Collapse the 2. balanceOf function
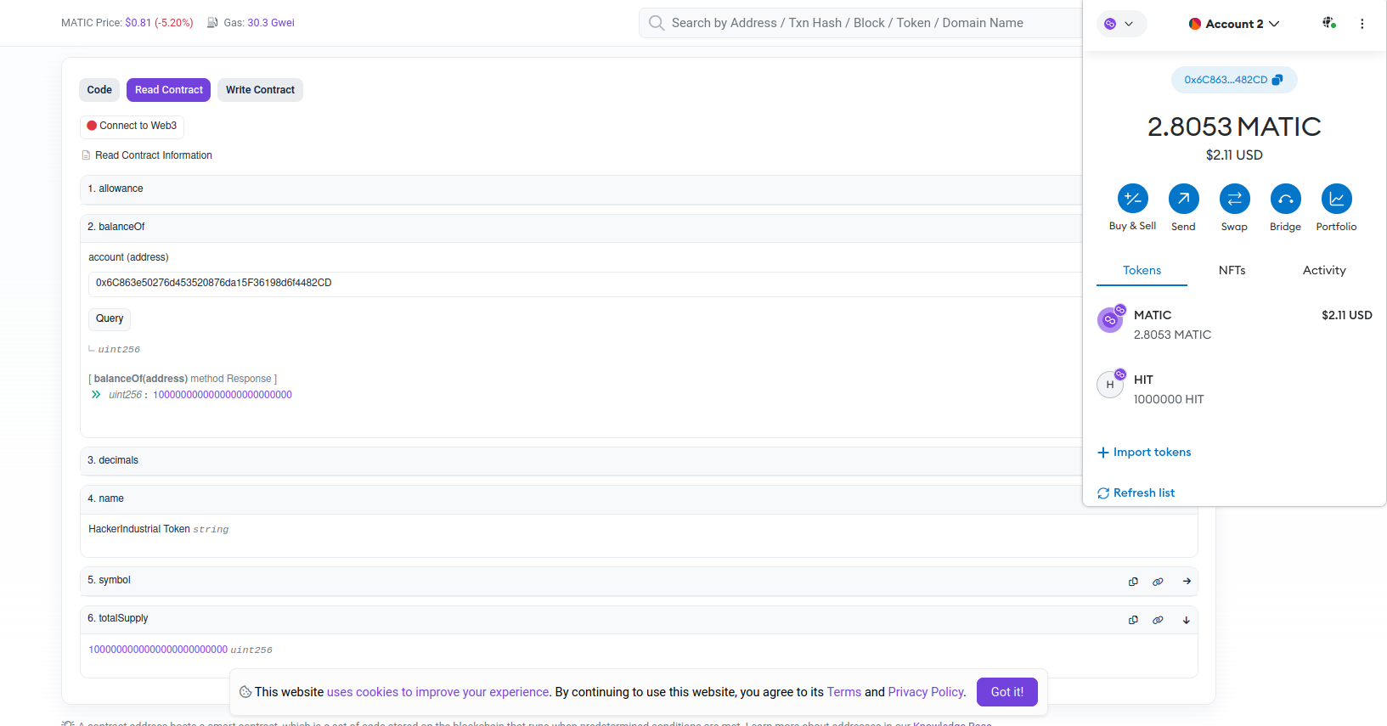This screenshot has height=726, width=1387. (x=581, y=228)
